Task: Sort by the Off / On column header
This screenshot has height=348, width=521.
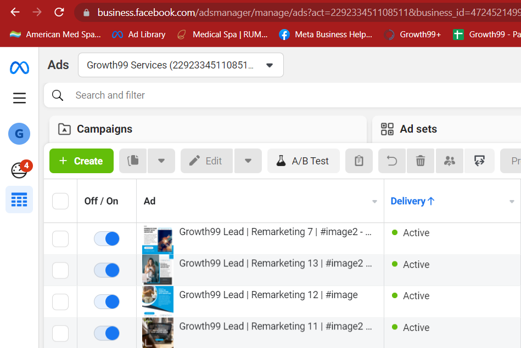Action: [x=102, y=201]
